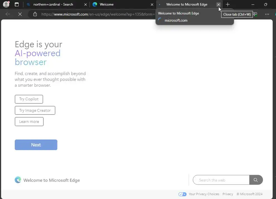Click the Learn more button
The image size is (276, 199).
click(29, 122)
